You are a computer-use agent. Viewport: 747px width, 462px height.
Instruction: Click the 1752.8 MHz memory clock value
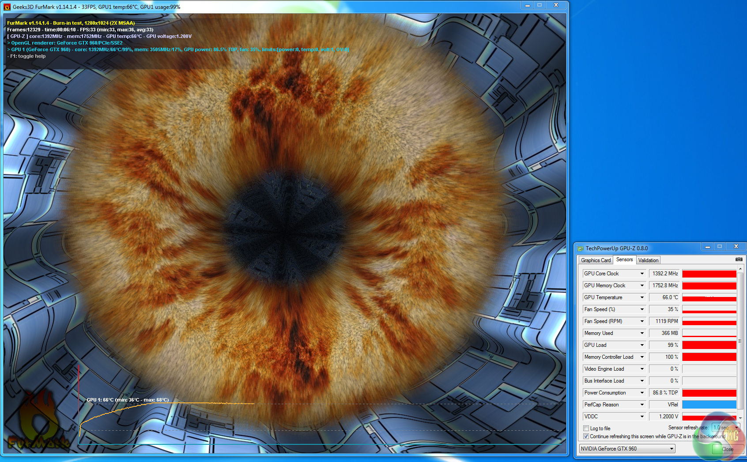tap(665, 285)
